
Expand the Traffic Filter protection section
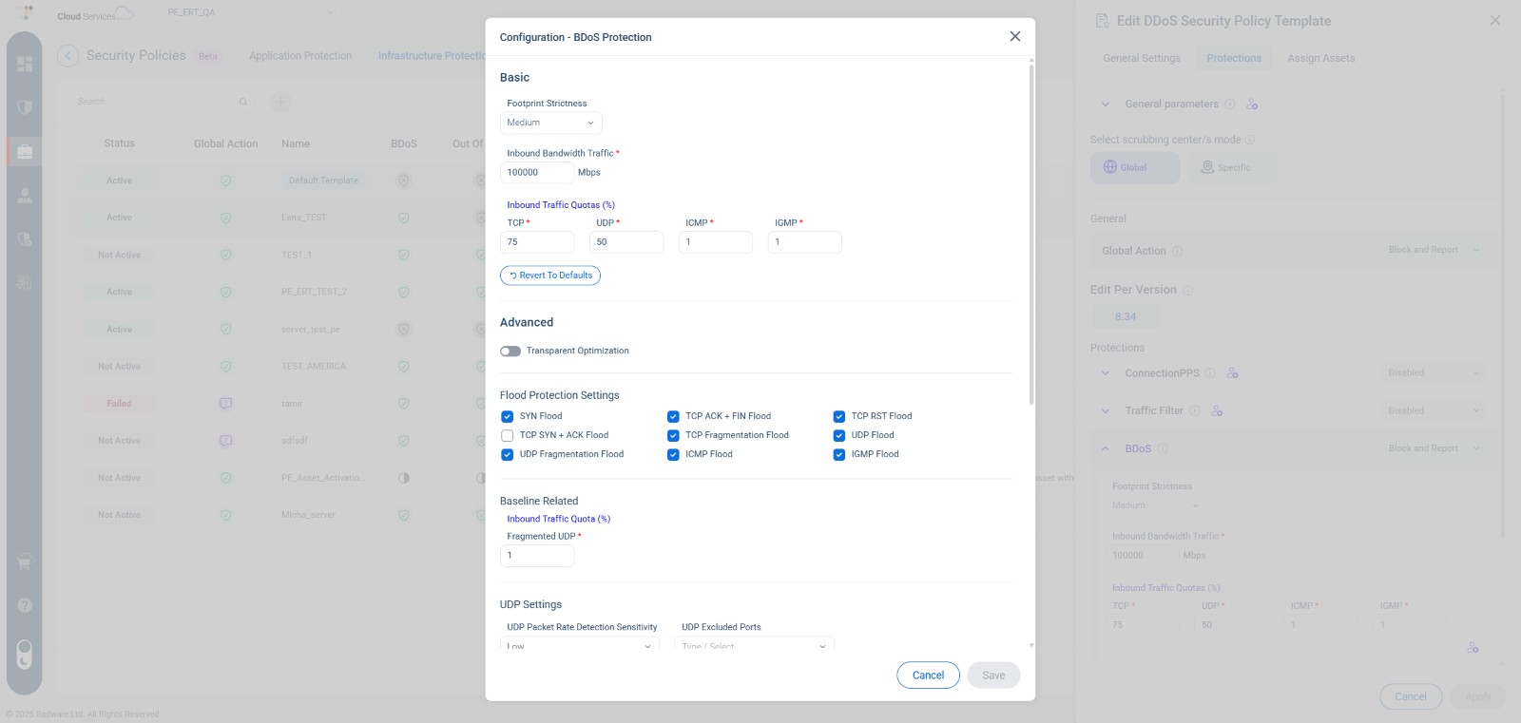[x=1105, y=411]
